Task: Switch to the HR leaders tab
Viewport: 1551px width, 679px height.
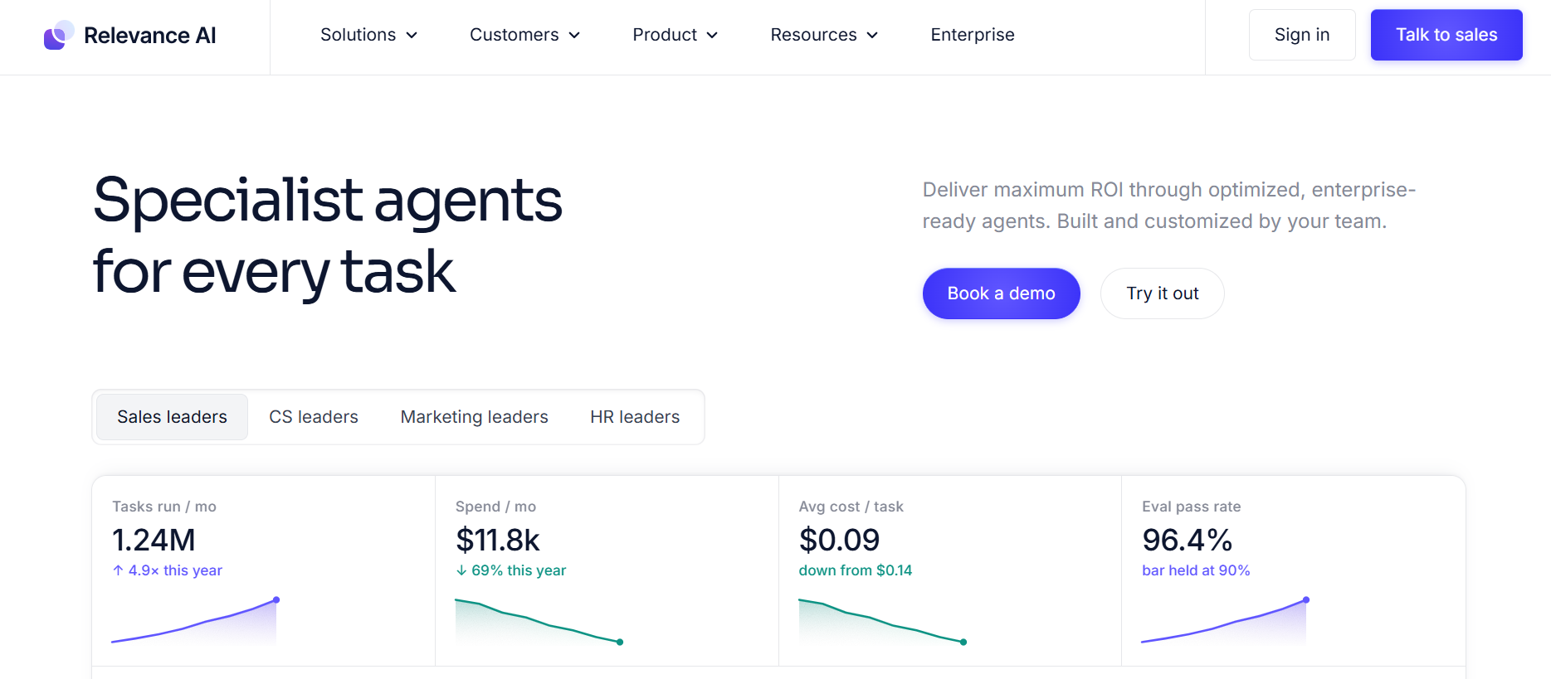Action: pyautogui.click(x=635, y=417)
